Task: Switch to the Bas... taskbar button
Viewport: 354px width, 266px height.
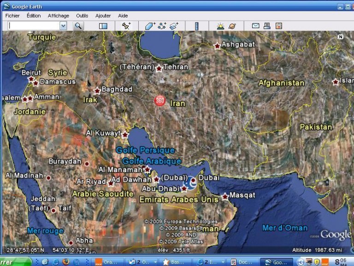Action: click(x=176, y=262)
